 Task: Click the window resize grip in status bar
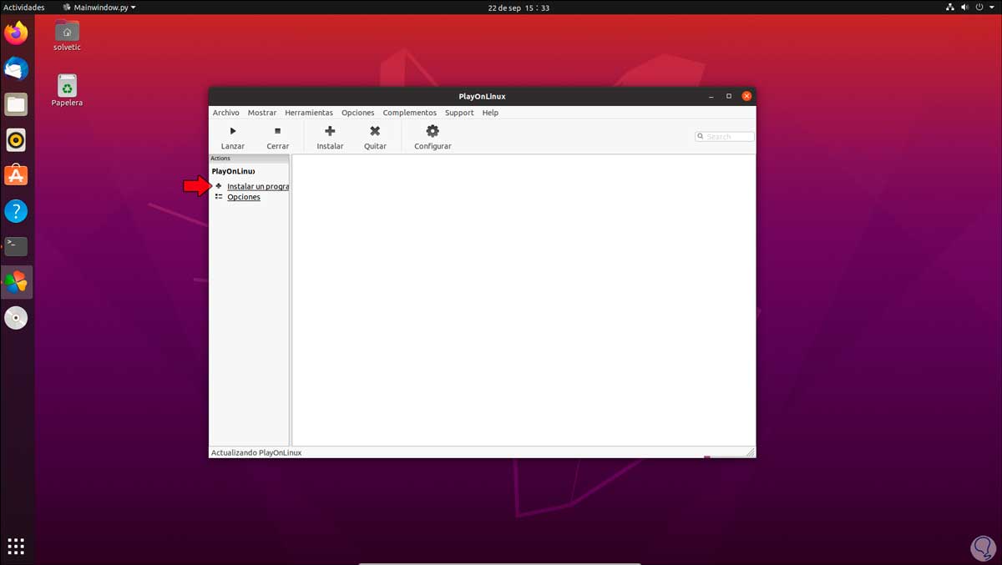(750, 452)
